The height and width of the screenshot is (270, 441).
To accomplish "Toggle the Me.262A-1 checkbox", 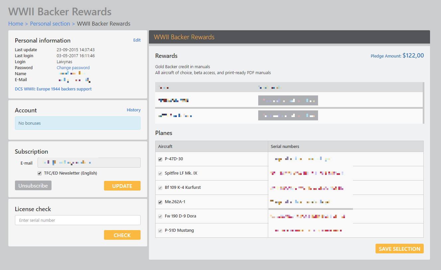I will pyautogui.click(x=160, y=202).
